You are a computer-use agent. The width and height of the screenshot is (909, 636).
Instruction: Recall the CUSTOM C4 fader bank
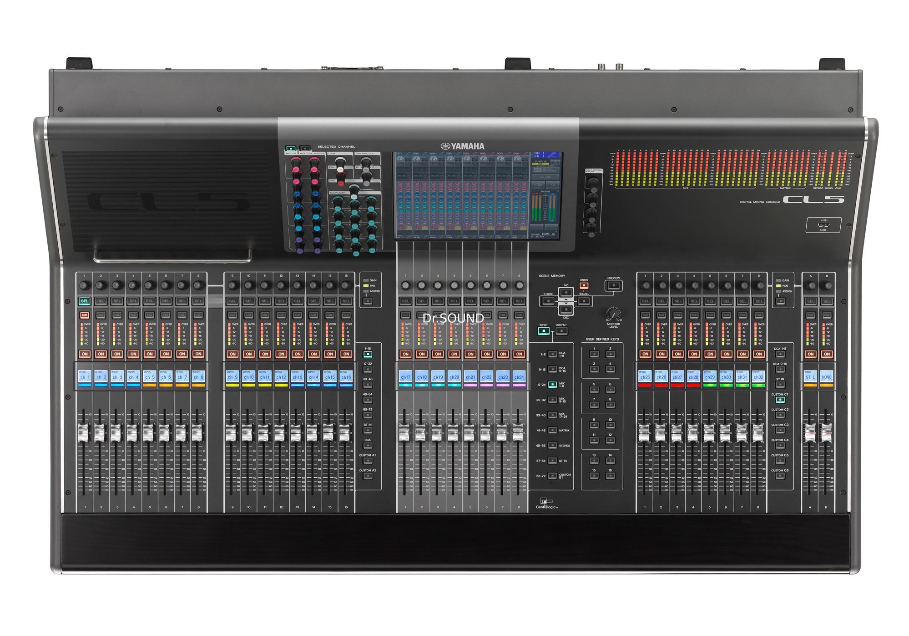pyautogui.click(x=780, y=446)
